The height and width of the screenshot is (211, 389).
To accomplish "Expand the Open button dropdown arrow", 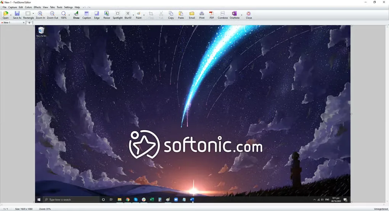I will 11,15.
